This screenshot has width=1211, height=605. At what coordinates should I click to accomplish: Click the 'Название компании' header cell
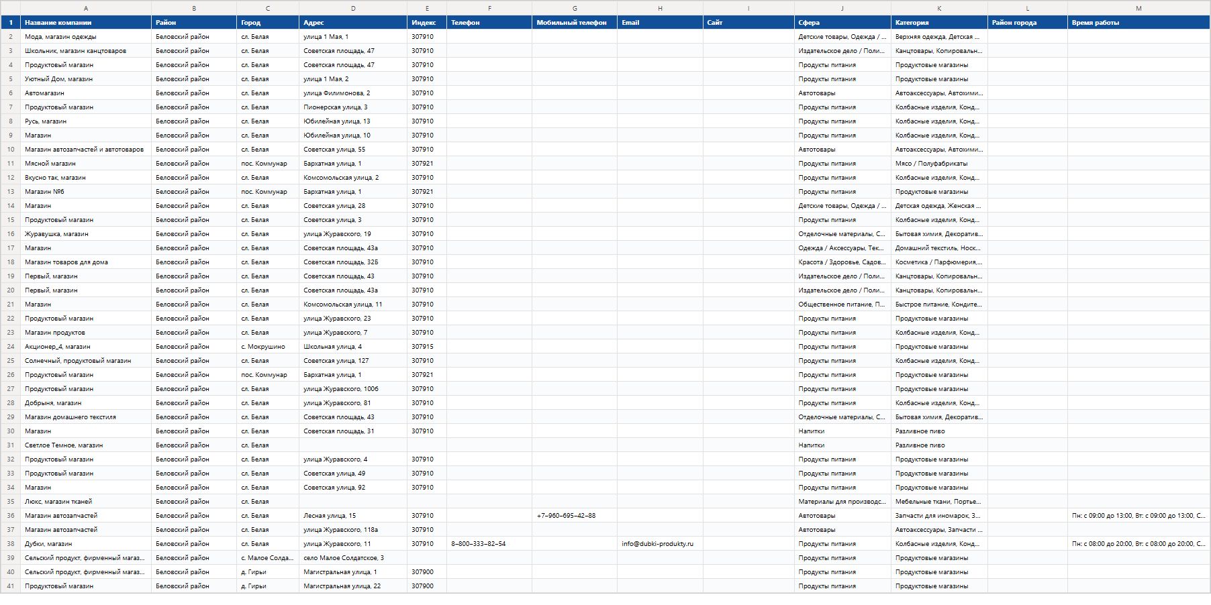(x=86, y=23)
